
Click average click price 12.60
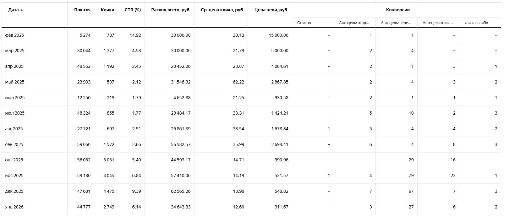(x=238, y=207)
